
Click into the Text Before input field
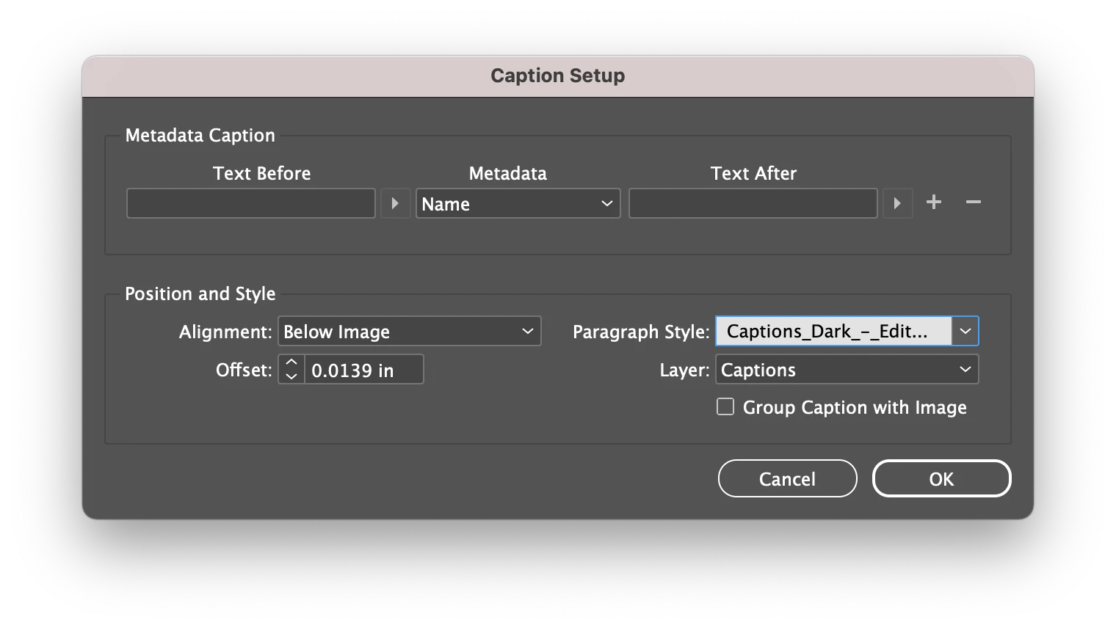[x=251, y=203]
